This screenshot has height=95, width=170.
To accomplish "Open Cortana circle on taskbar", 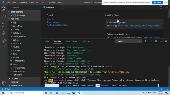I will point(46,93).
